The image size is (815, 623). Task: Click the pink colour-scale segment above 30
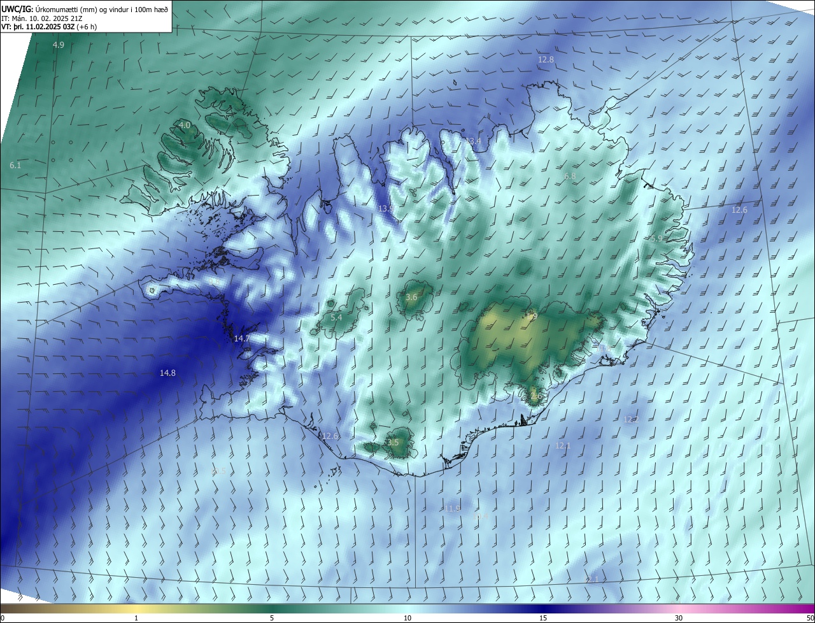pos(679,608)
